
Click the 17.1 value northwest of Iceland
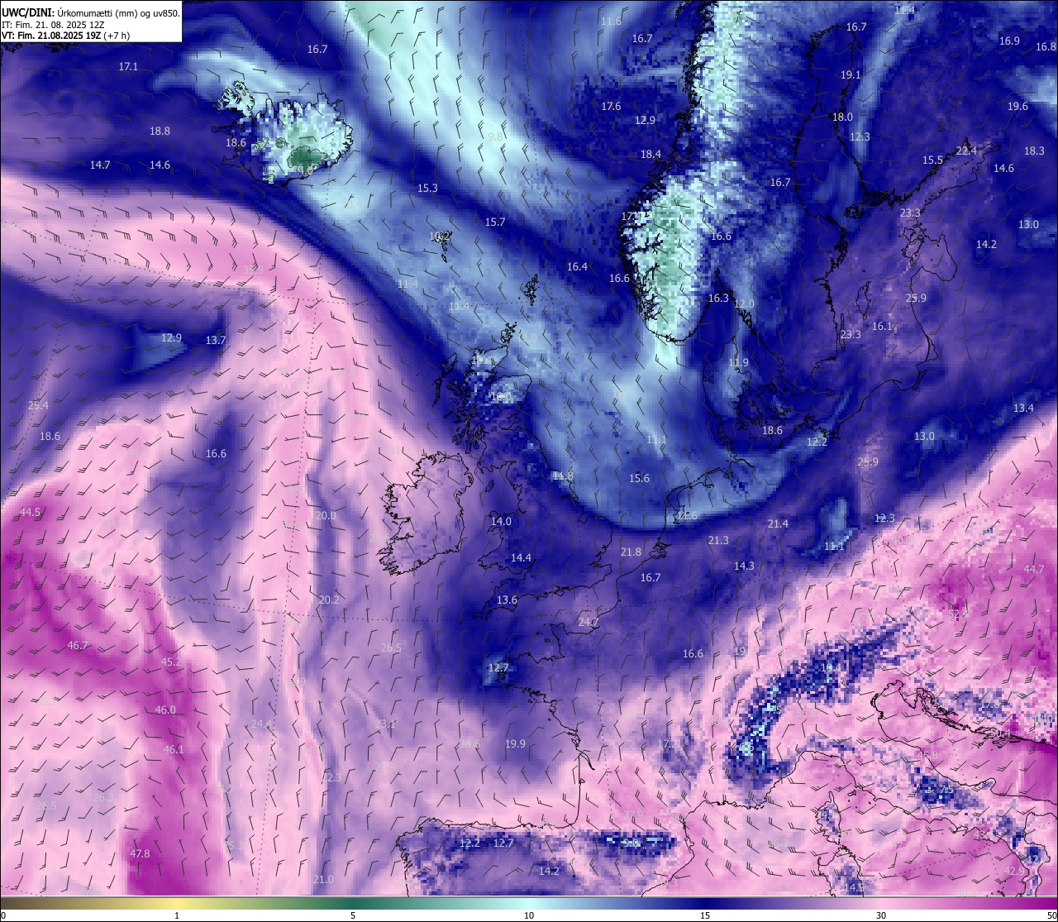coord(128,66)
